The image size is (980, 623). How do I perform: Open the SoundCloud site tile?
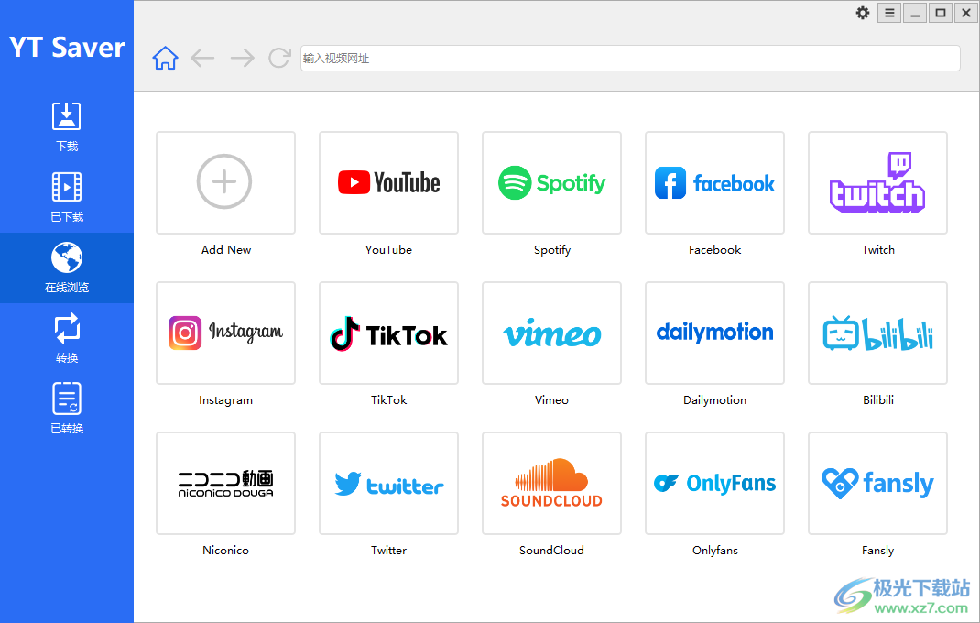pos(552,483)
